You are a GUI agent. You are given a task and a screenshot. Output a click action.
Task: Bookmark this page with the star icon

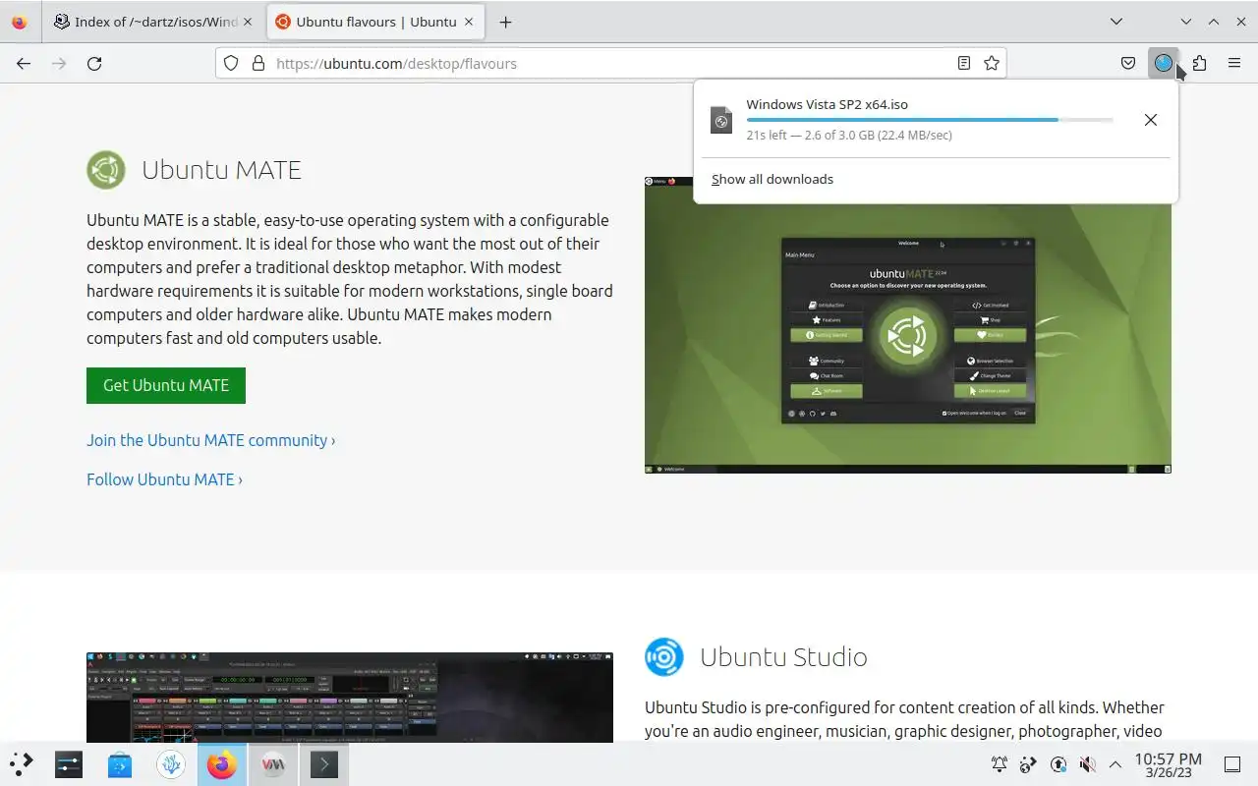(992, 63)
